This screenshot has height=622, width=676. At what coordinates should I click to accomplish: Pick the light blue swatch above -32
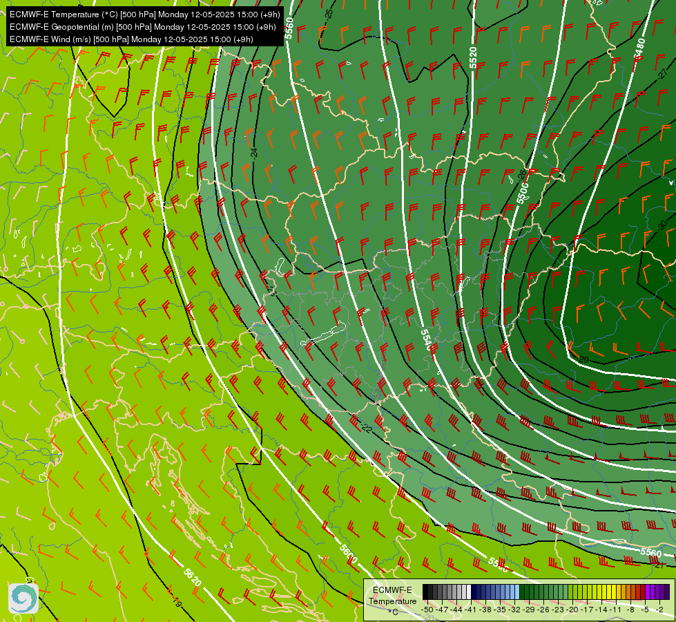517,592
